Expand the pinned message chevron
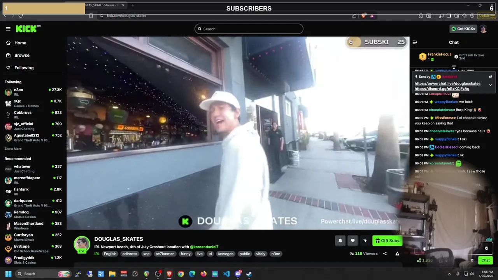This screenshot has width=498, height=280. [490, 85]
